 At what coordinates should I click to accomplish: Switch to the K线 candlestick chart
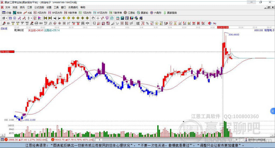point(28,13)
